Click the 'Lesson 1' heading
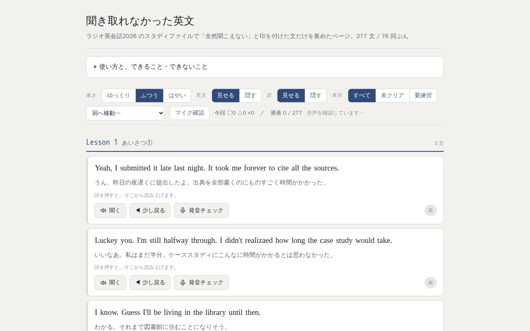Viewport: 530px width, 331px height. [102, 142]
